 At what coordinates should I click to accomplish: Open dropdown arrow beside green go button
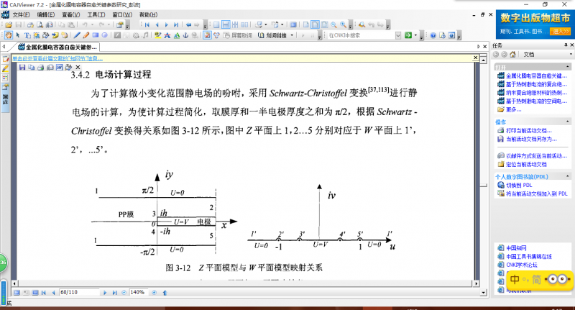click(x=415, y=35)
